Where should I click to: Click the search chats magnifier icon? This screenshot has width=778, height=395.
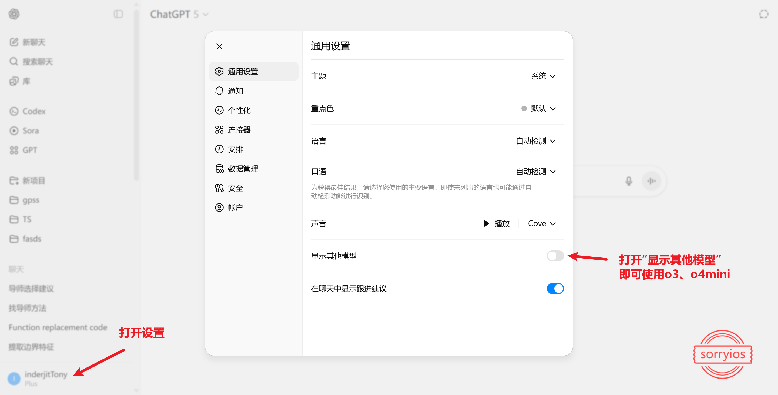tap(14, 62)
